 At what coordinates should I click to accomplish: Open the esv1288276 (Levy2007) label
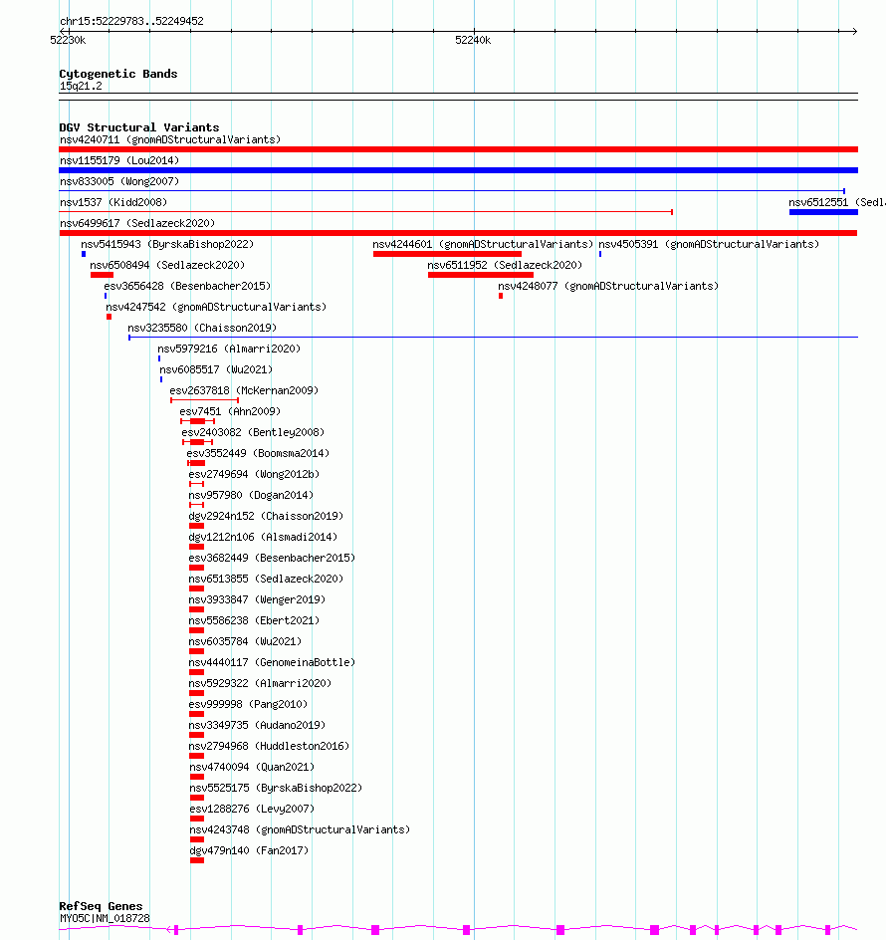coord(253,810)
